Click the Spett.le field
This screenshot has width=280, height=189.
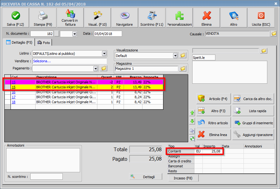click(x=204, y=58)
